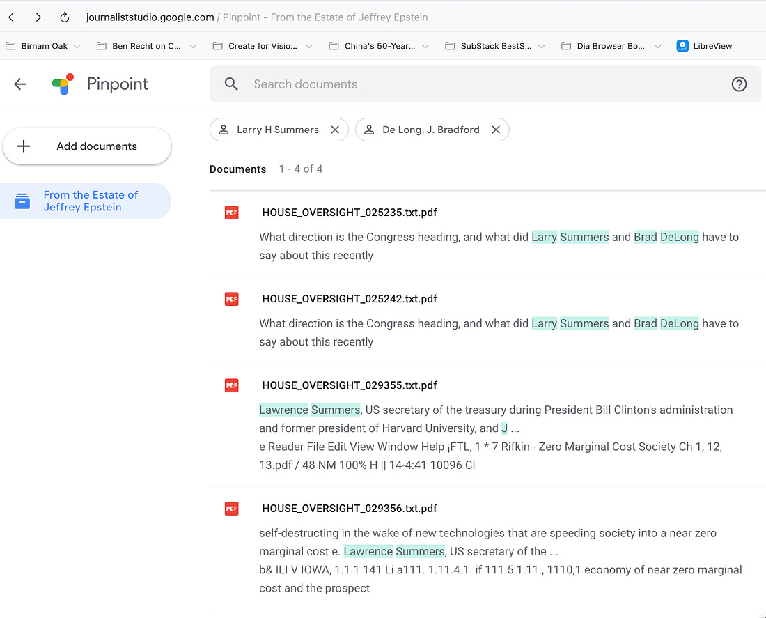Reload the page with the refresh icon
The width and height of the screenshot is (766, 618).
(65, 17)
